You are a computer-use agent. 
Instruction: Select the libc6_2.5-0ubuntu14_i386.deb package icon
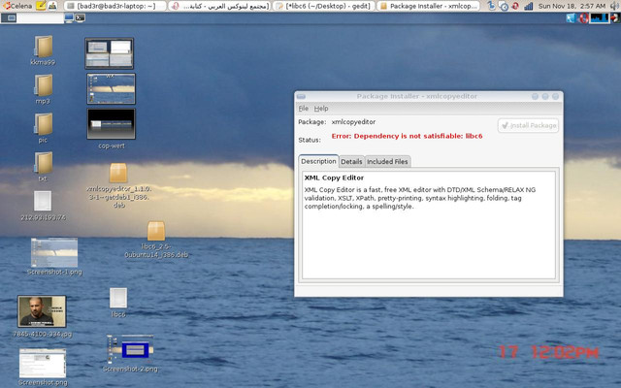156,240
